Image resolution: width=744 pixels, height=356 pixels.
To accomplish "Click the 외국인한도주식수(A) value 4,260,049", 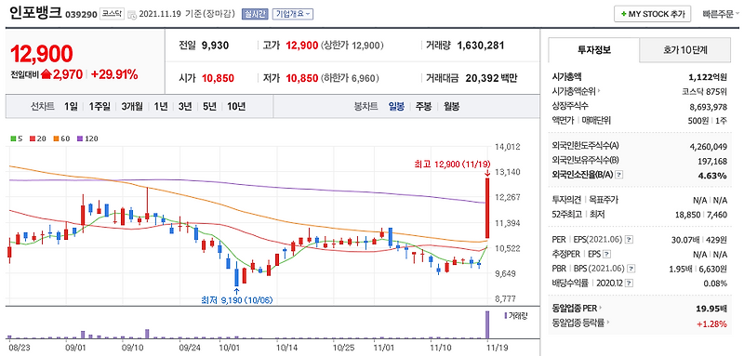I will click(x=709, y=146).
